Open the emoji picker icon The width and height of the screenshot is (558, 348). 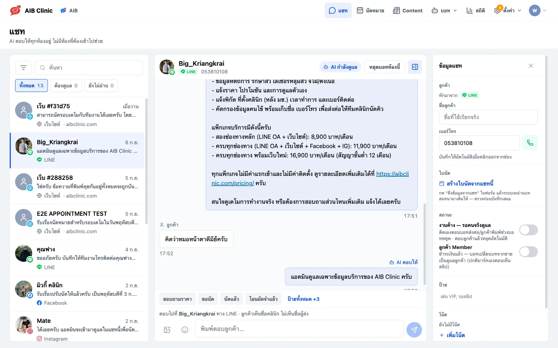coord(185,330)
